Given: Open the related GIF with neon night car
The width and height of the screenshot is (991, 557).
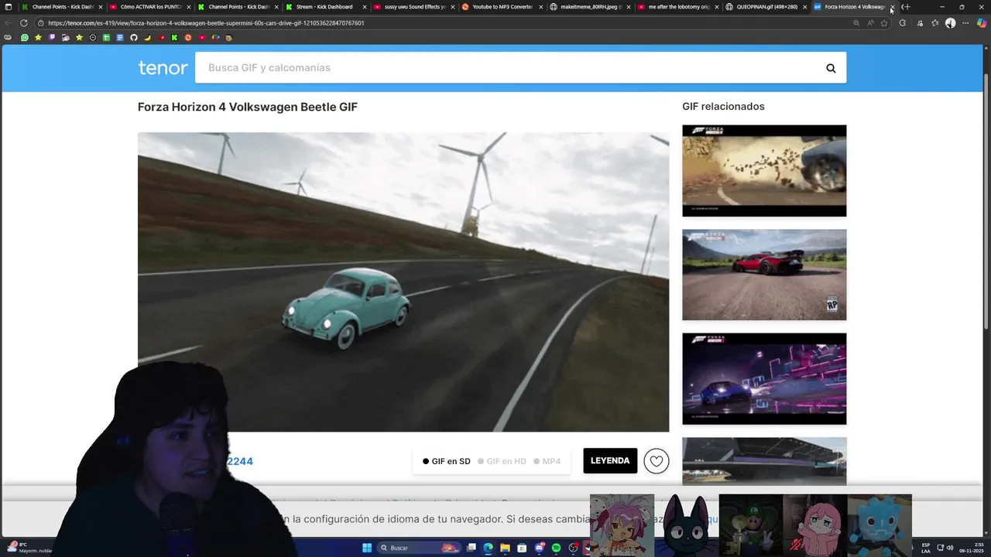Looking at the screenshot, I should 764,379.
